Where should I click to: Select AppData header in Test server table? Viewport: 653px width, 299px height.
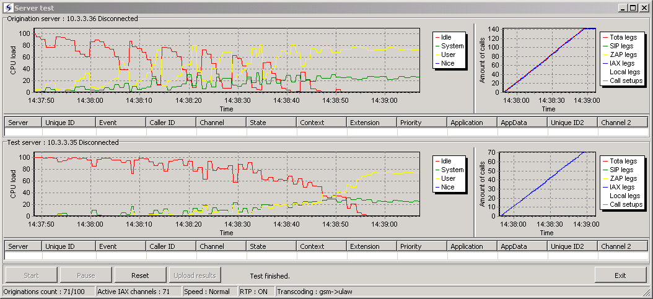523,246
